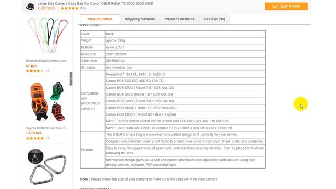Click the 'Compact and protectivr' feature text
The width and height of the screenshot is (336, 189).
click(185, 141)
